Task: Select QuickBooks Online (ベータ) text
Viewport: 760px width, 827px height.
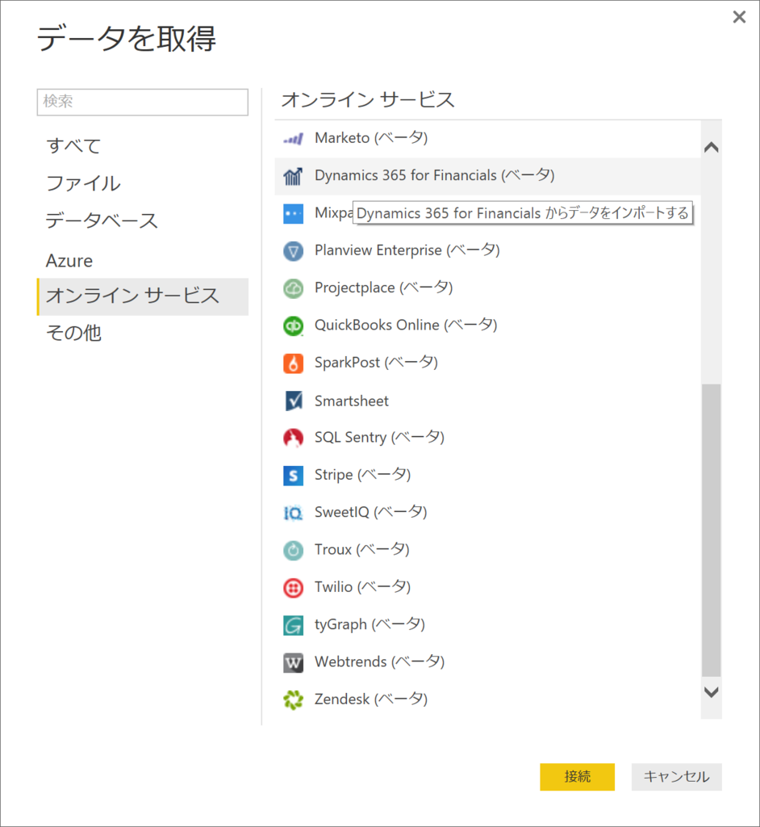Action: 406,325
